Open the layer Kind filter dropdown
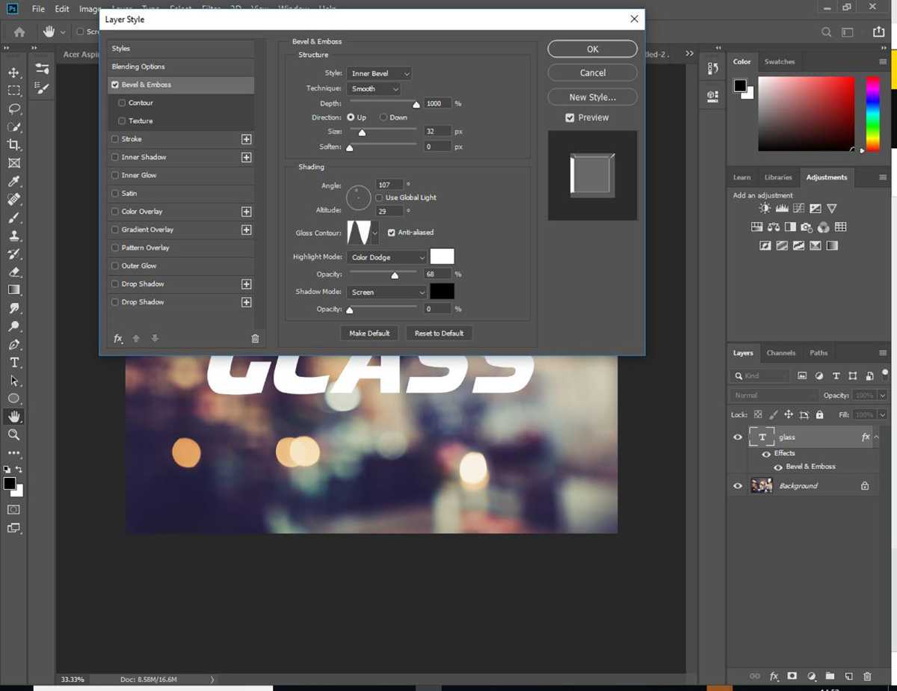 [759, 375]
